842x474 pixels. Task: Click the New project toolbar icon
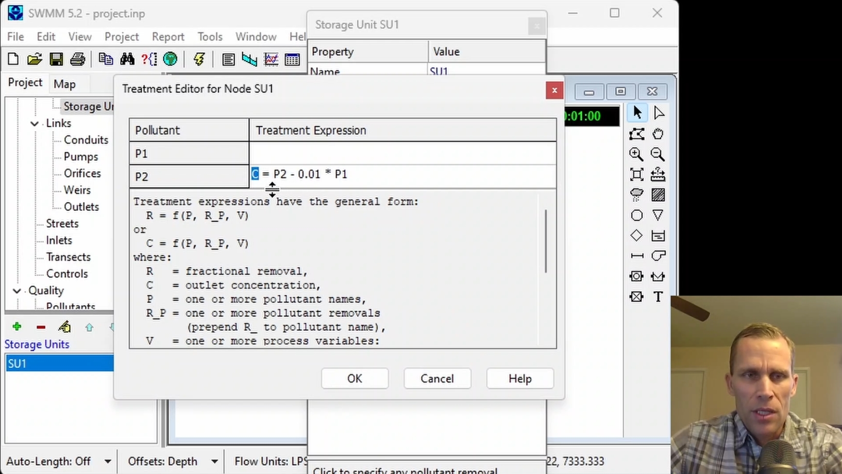14,59
